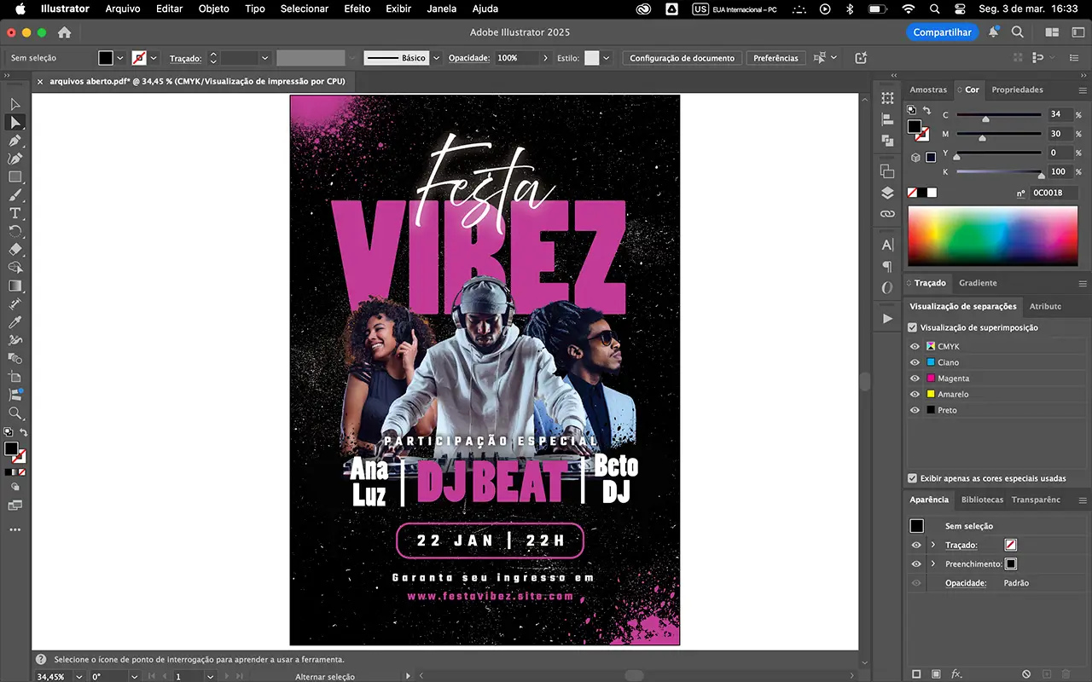
Task: Toggle Exibir apenas as cores especiais usadas
Action: [913, 478]
